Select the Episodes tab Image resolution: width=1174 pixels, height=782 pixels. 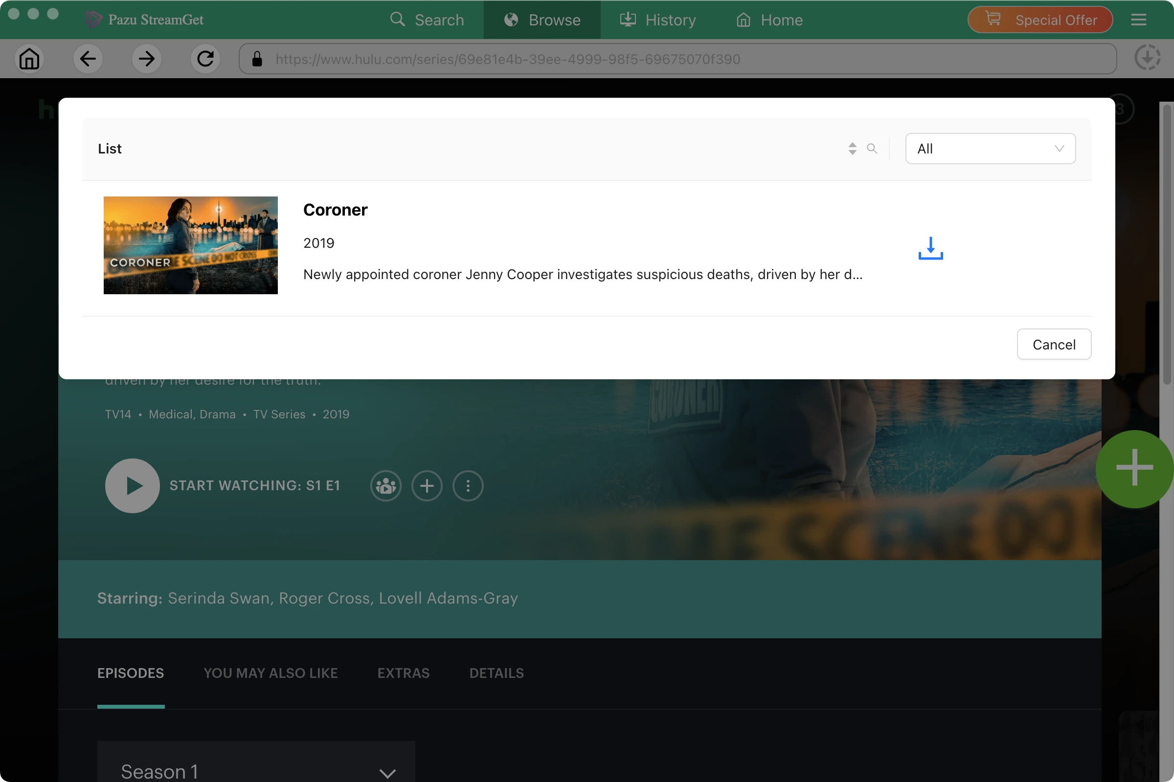tap(131, 673)
